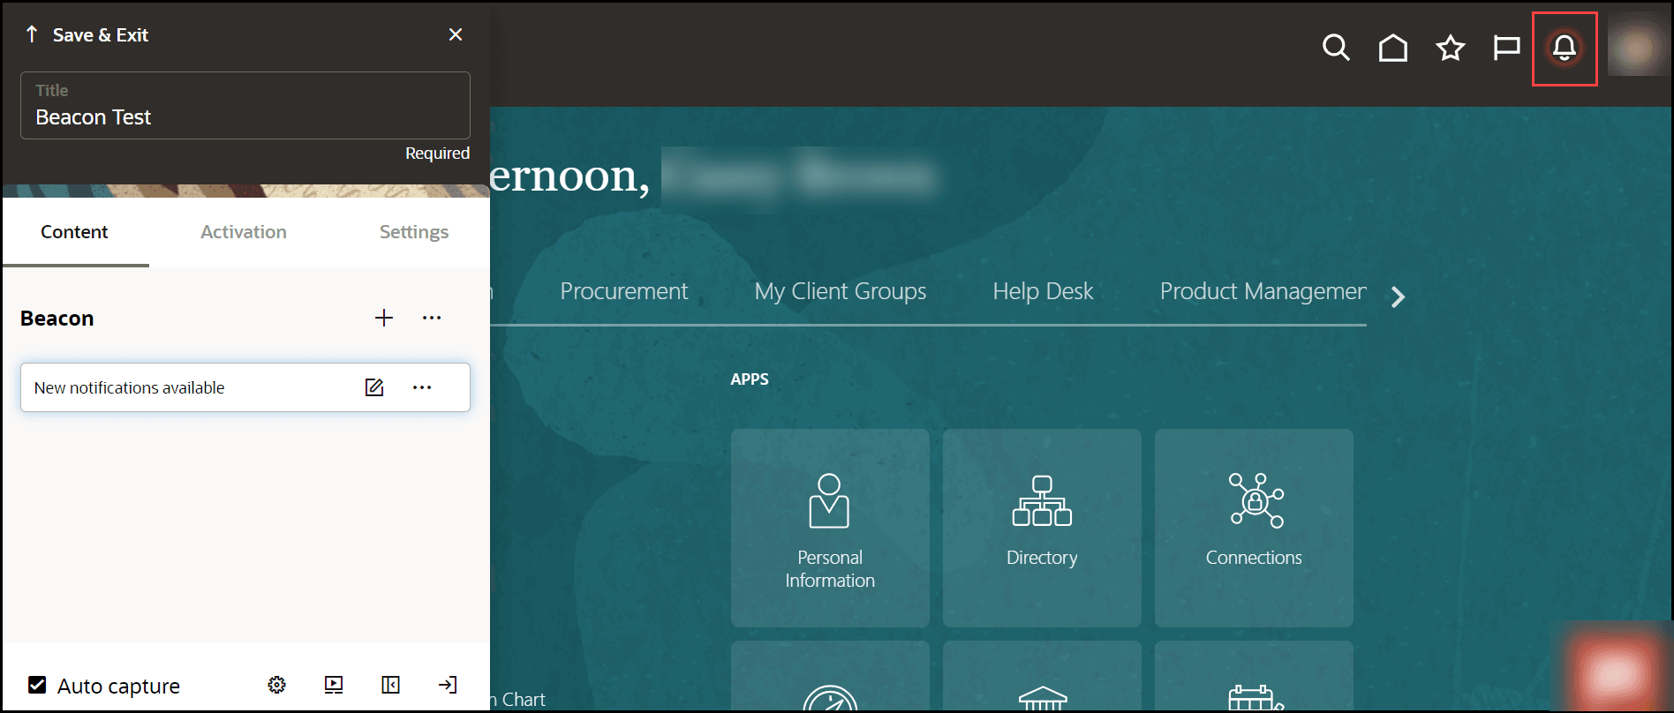
Task: Open the Watchlist flag icon
Action: 1506,48
